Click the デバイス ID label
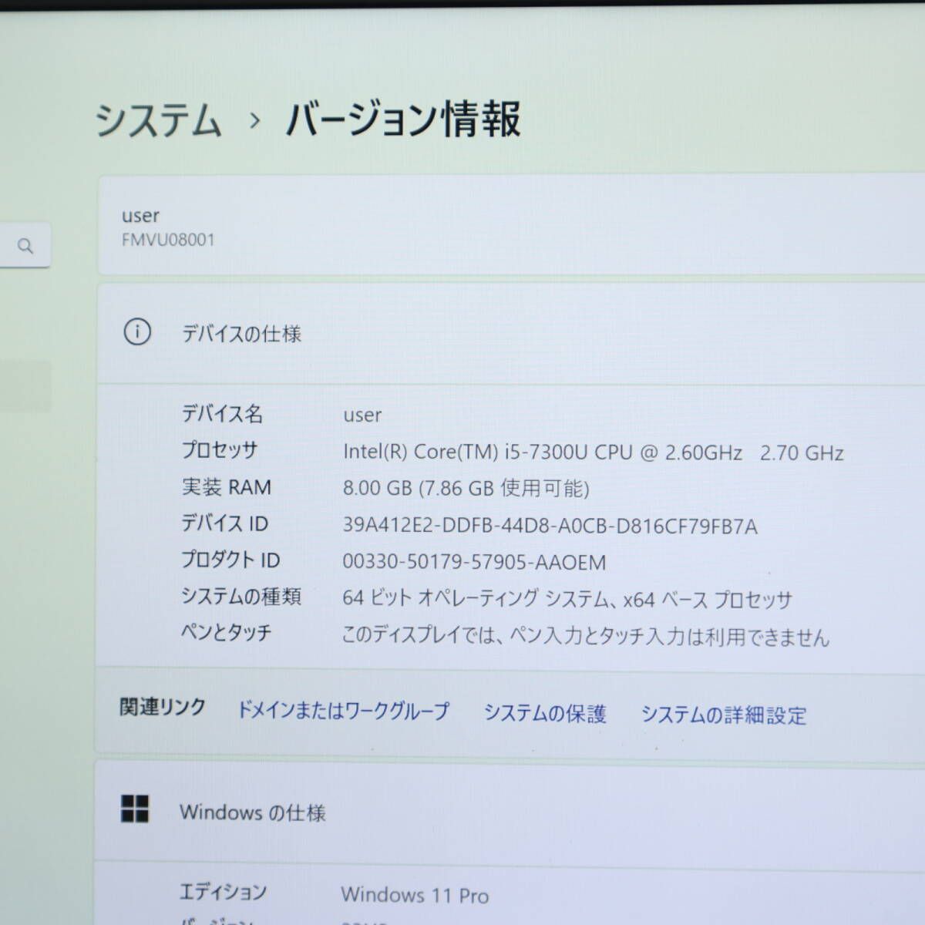The image size is (925, 925). 224,523
